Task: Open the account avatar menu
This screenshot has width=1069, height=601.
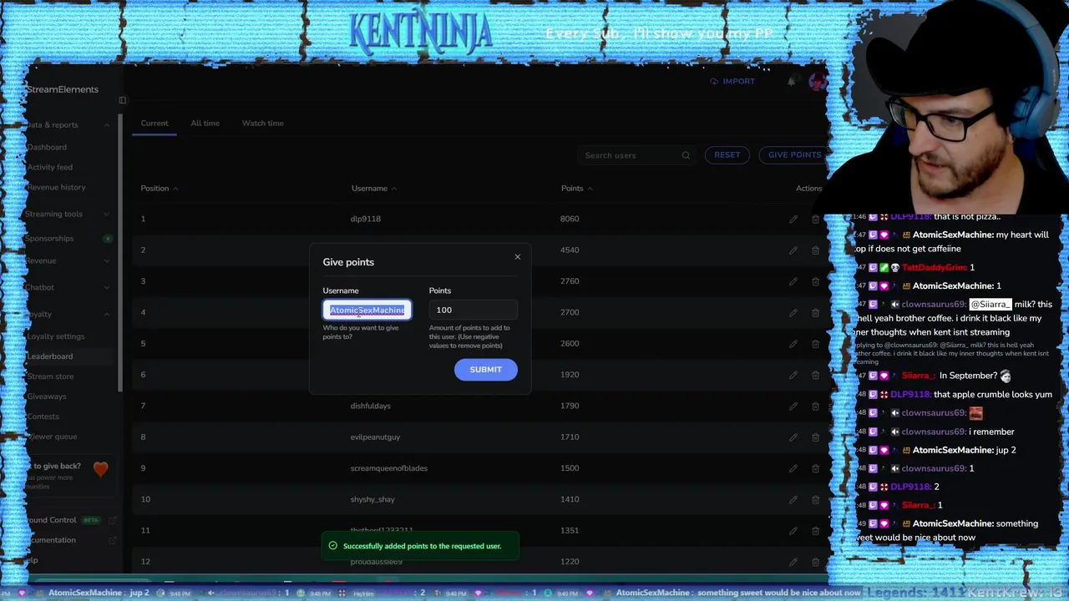Action: click(x=817, y=82)
